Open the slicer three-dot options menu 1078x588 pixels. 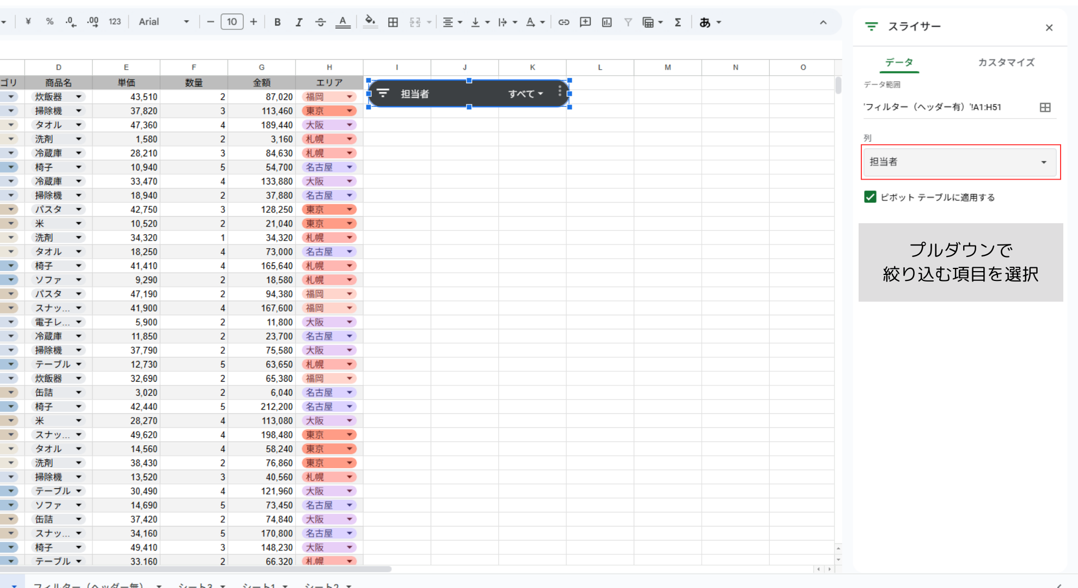pos(560,91)
